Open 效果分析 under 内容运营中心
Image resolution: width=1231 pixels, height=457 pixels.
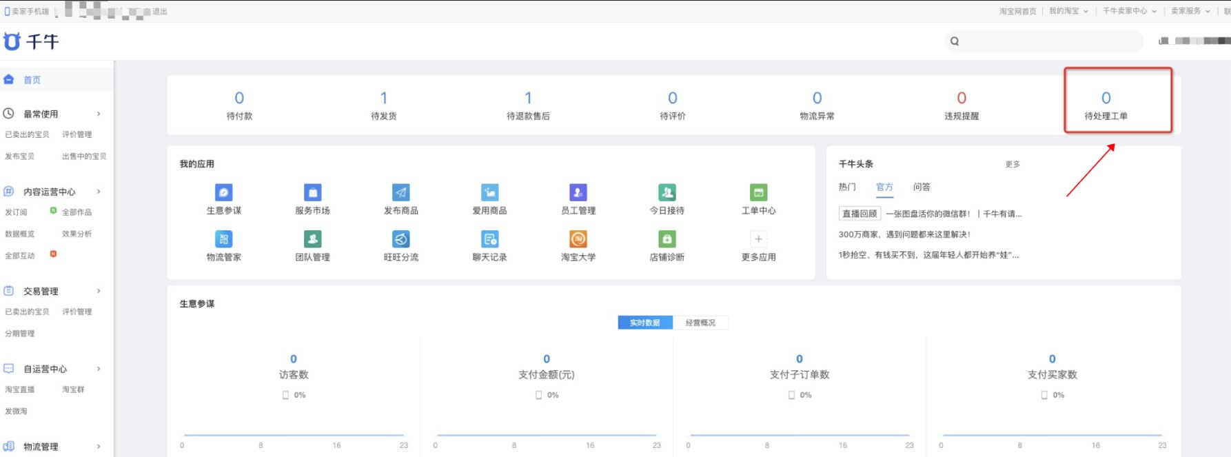tap(77, 234)
